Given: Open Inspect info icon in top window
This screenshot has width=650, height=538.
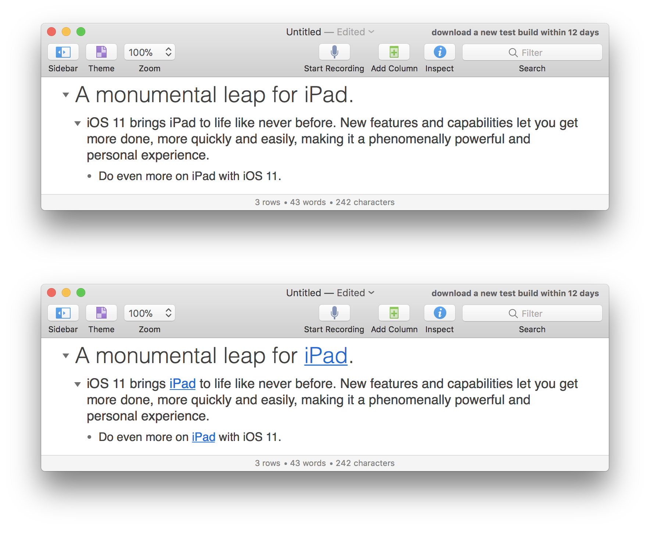Looking at the screenshot, I should (440, 52).
